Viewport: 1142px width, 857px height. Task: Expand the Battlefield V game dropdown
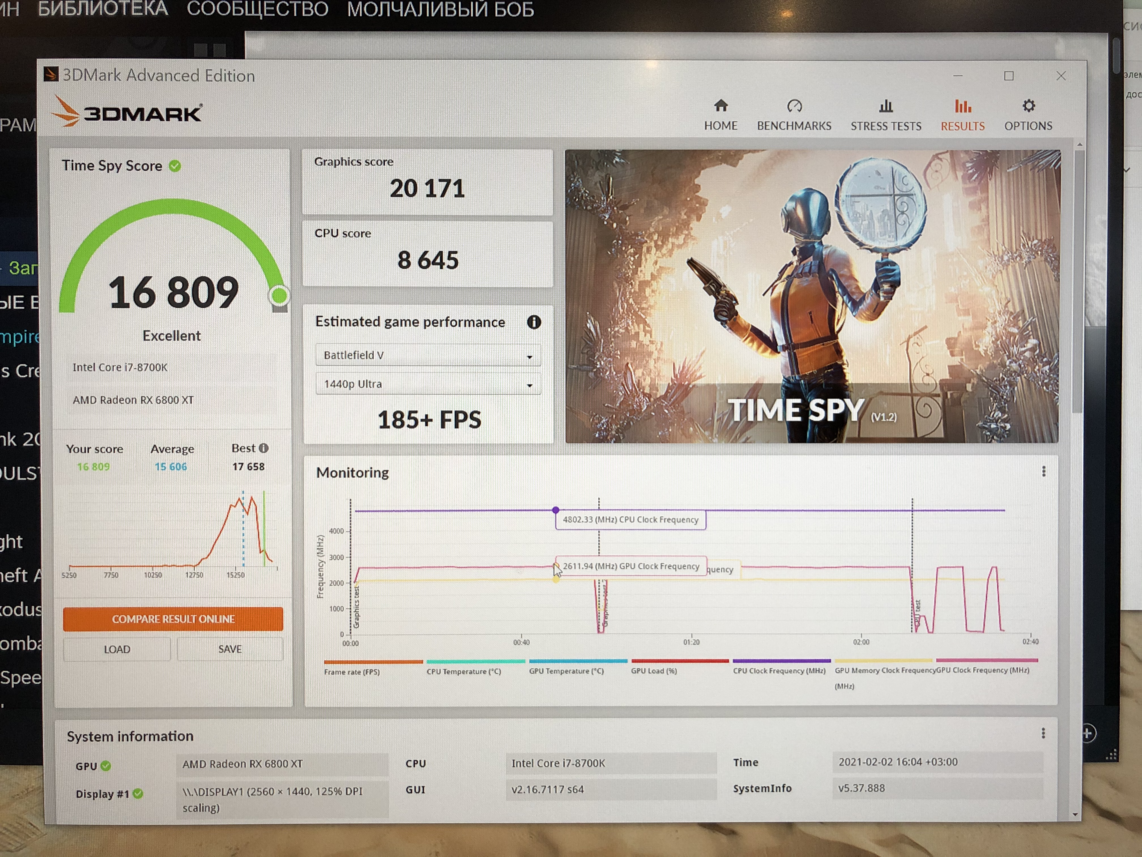[x=428, y=355]
